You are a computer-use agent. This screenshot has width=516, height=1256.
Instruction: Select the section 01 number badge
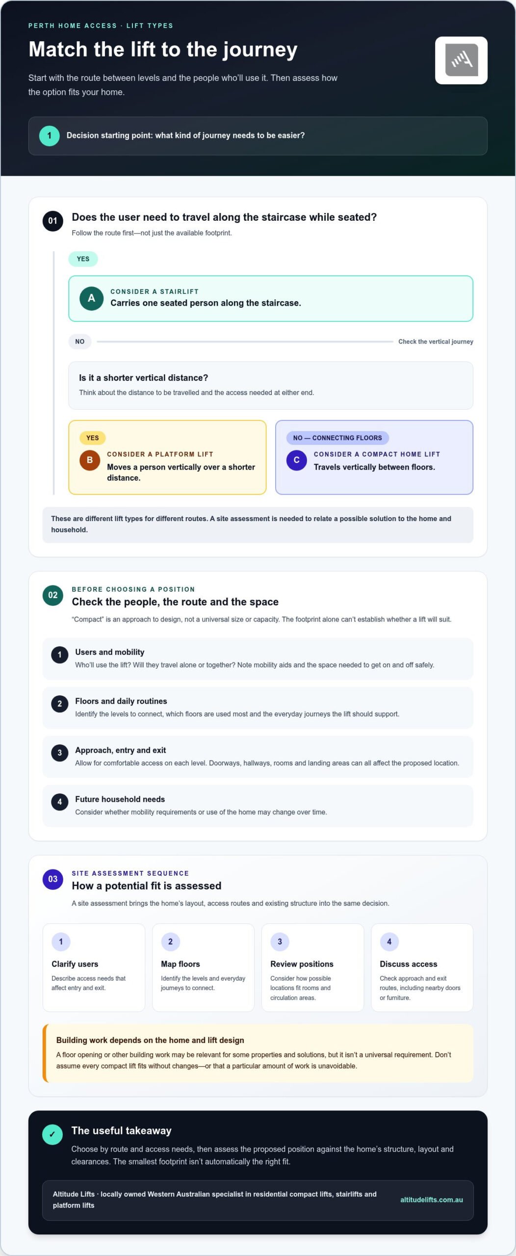tap(52, 221)
